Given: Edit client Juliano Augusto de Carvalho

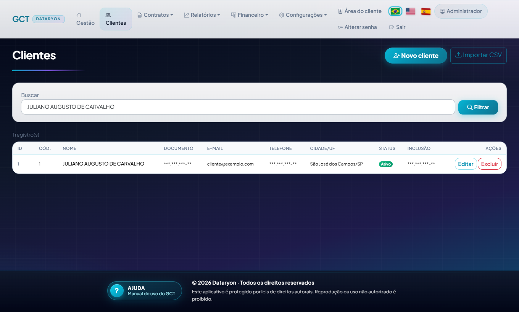Looking at the screenshot, I should click(x=466, y=164).
